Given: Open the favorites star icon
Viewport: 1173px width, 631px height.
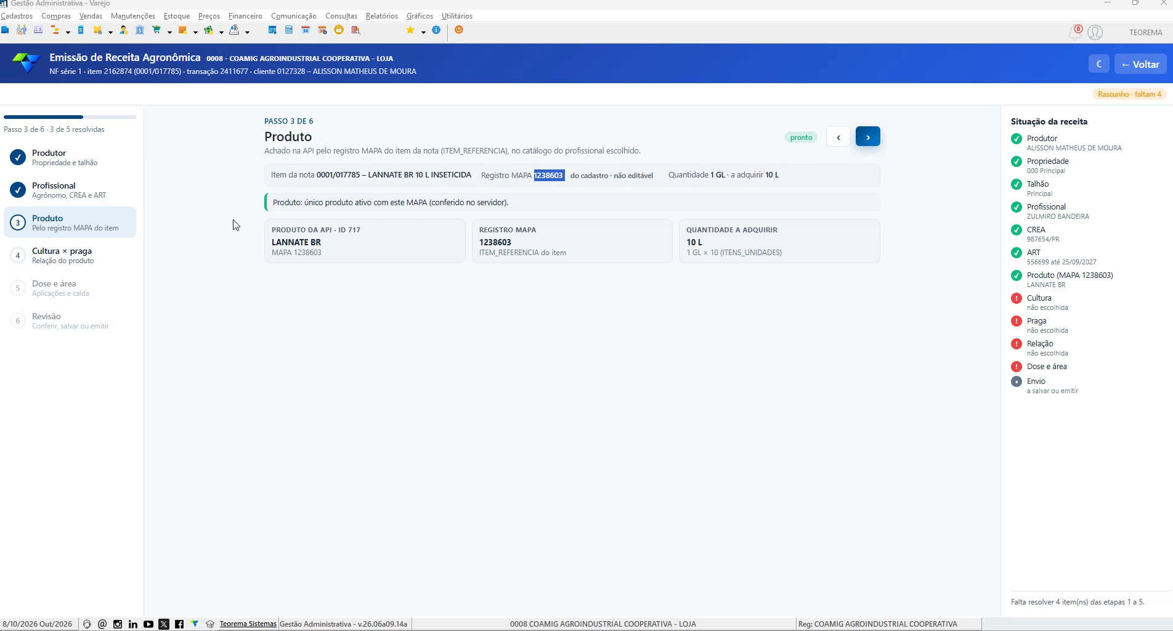Looking at the screenshot, I should tap(410, 30).
